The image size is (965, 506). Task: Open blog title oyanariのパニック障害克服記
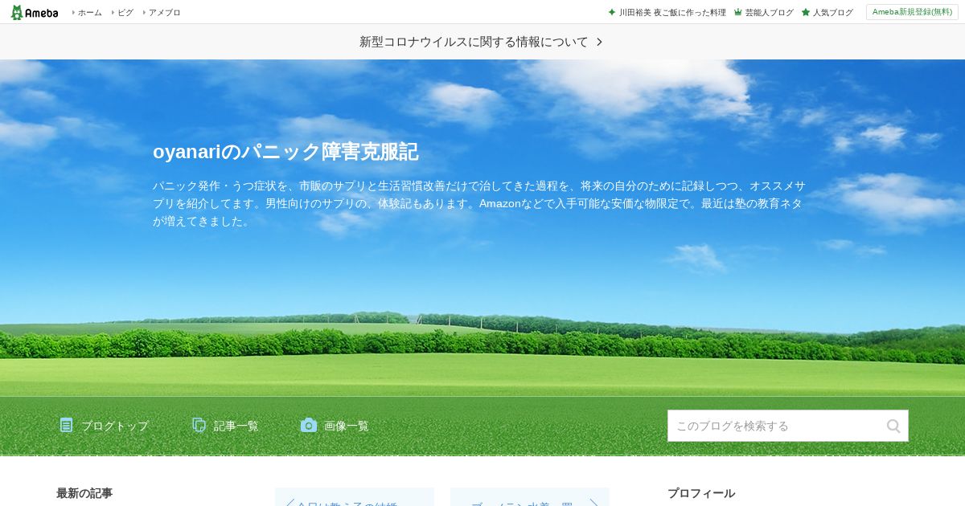click(x=285, y=152)
